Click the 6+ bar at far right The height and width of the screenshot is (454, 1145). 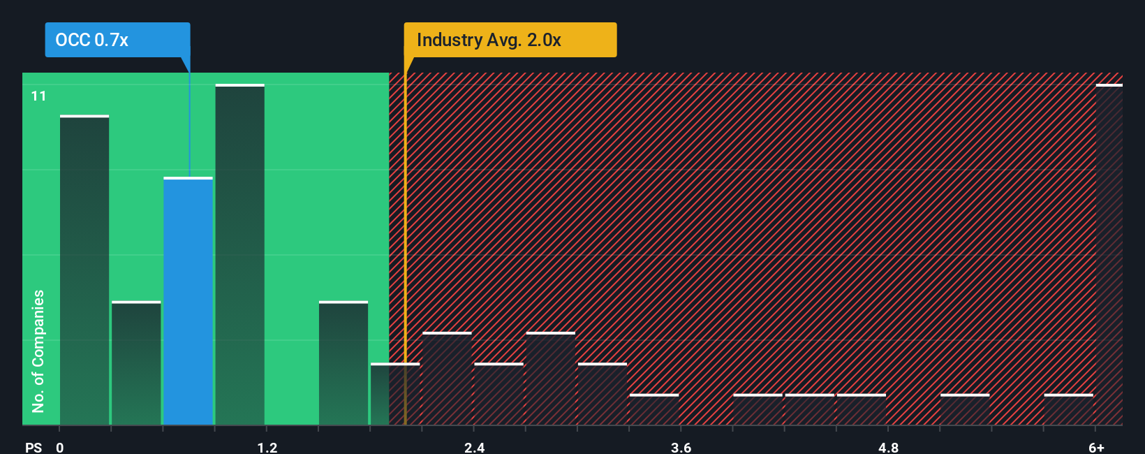pos(1109,254)
